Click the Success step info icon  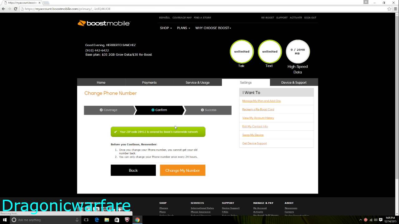[202, 110]
